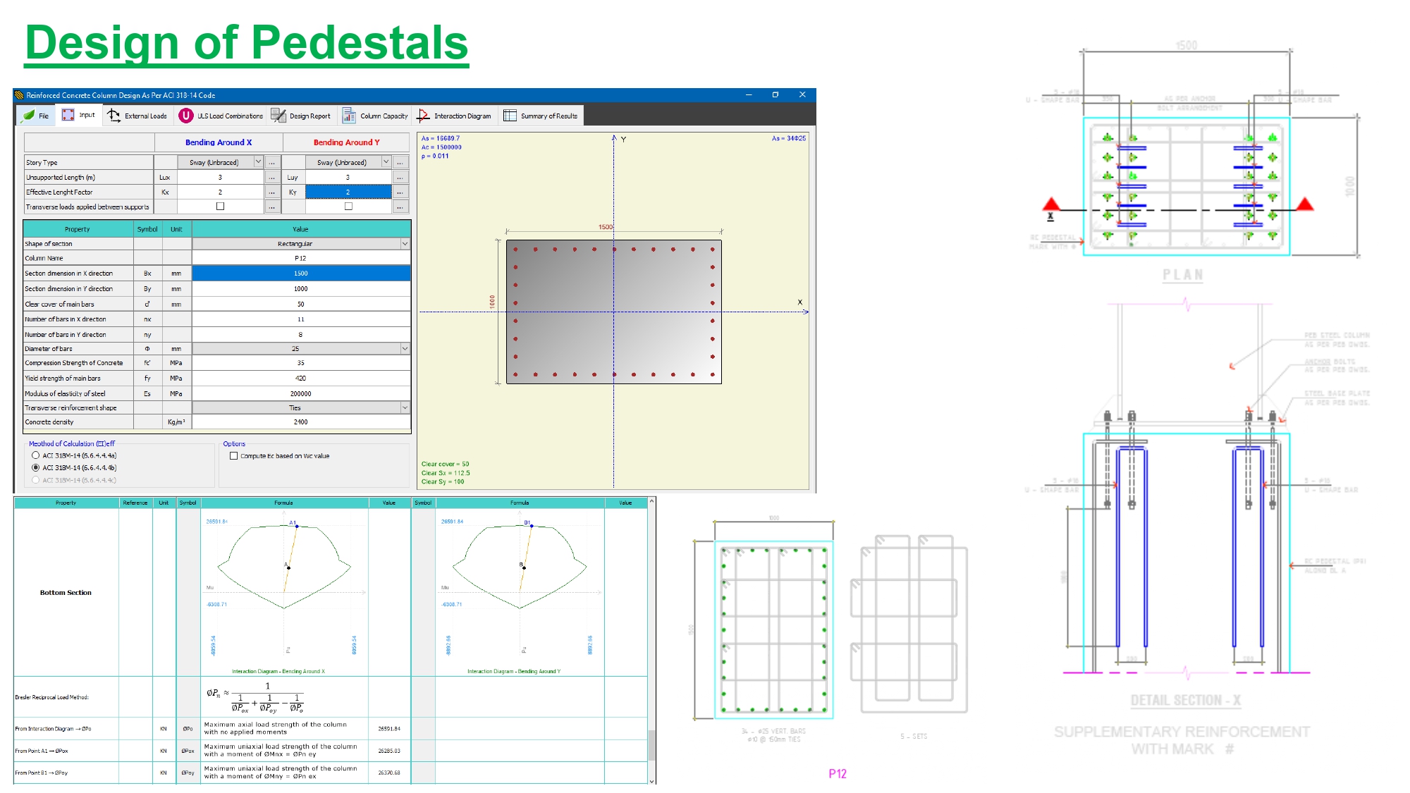1410x793 pixels.
Task: Click the Input section icon
Action: coord(68,115)
